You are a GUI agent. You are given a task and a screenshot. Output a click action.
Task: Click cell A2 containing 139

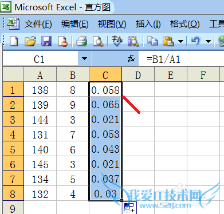tap(40, 104)
